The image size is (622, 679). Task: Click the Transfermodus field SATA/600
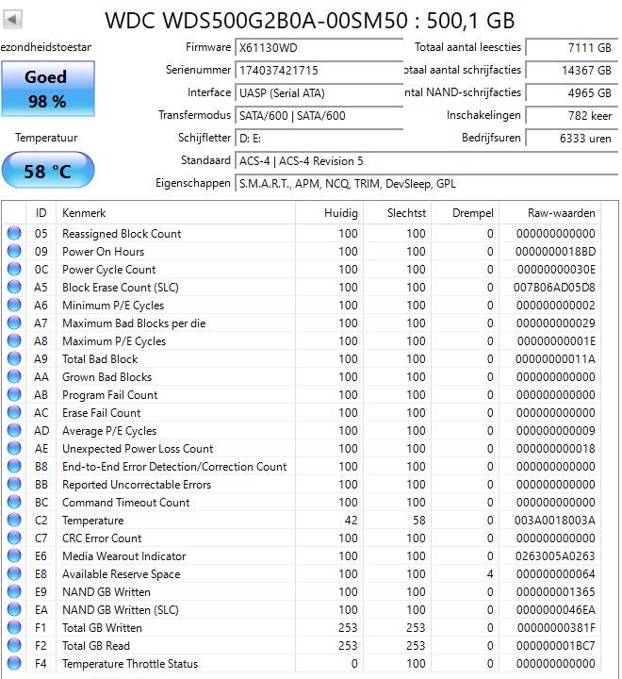[319, 116]
